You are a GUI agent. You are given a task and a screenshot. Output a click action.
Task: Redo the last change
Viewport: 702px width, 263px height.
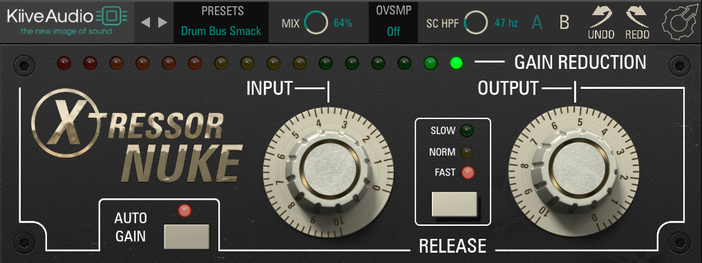(637, 22)
